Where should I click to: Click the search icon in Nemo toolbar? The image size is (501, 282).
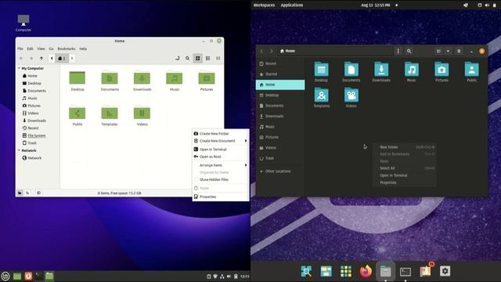coord(188,58)
